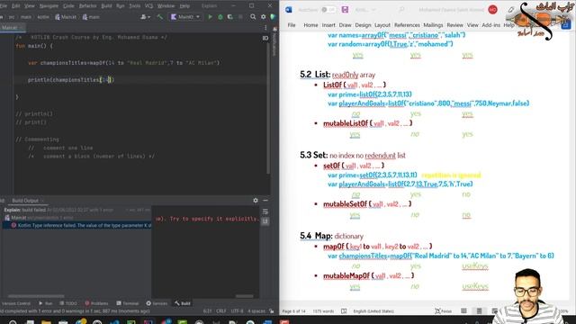
Task: Click the Word save icon in title bar
Action: (345, 10)
